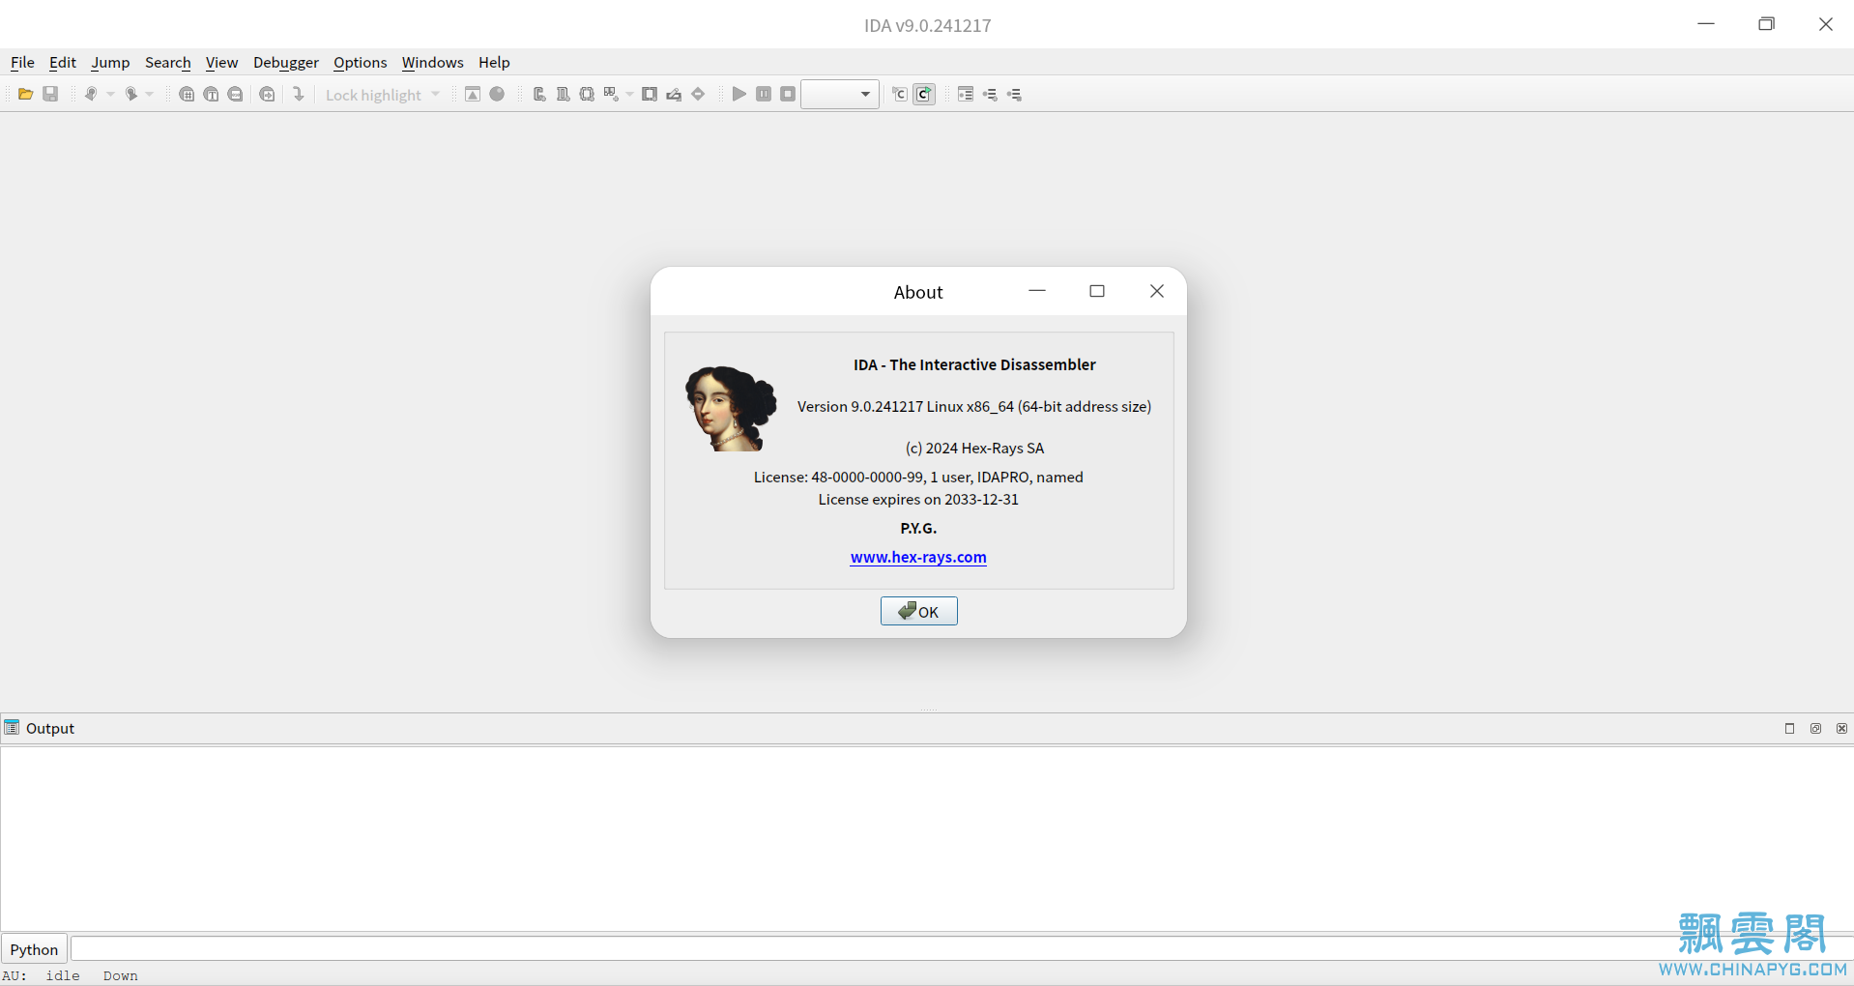Click the Python command input field
The width and height of the screenshot is (1854, 986).
[x=960, y=949]
